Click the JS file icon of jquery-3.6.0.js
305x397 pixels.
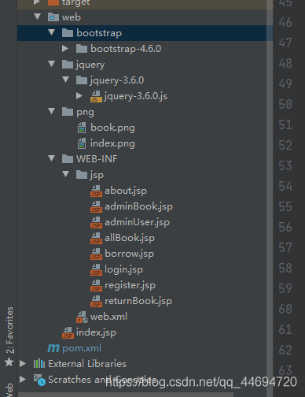(x=96, y=96)
